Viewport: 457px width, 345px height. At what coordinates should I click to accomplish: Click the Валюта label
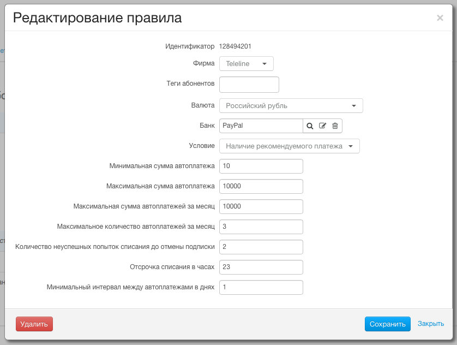[x=203, y=105]
